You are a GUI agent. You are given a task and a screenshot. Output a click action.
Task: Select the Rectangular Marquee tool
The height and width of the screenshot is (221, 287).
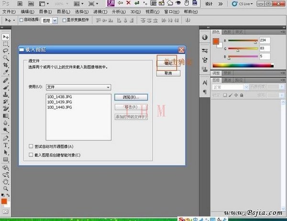point(6,43)
